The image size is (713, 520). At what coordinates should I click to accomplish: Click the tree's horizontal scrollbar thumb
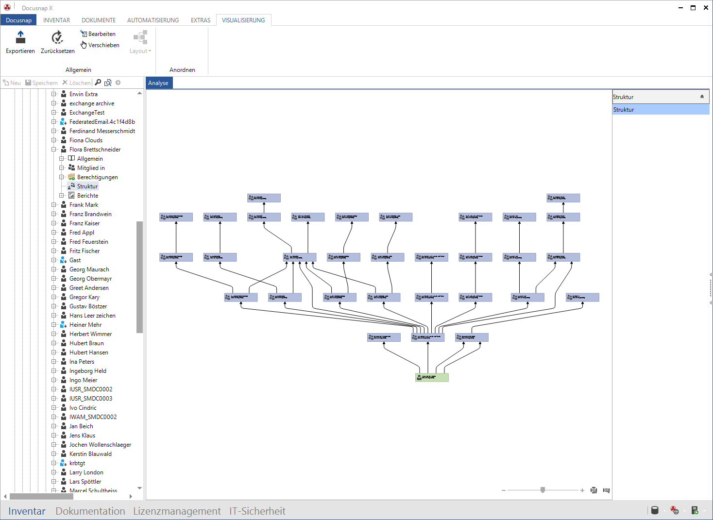pyautogui.click(x=41, y=496)
